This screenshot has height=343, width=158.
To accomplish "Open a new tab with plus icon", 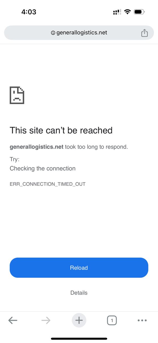I will click(79, 320).
